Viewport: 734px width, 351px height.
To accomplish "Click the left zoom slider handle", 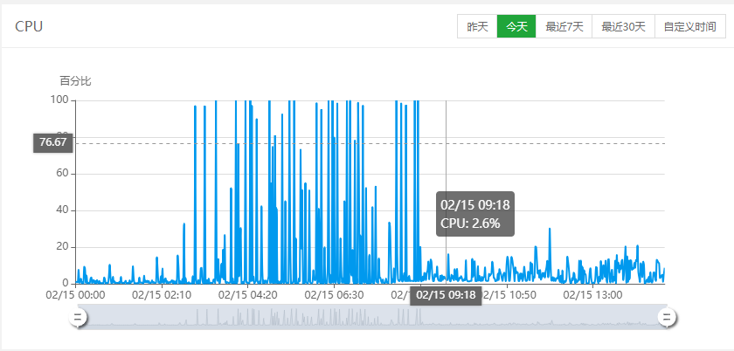I will 78,317.
